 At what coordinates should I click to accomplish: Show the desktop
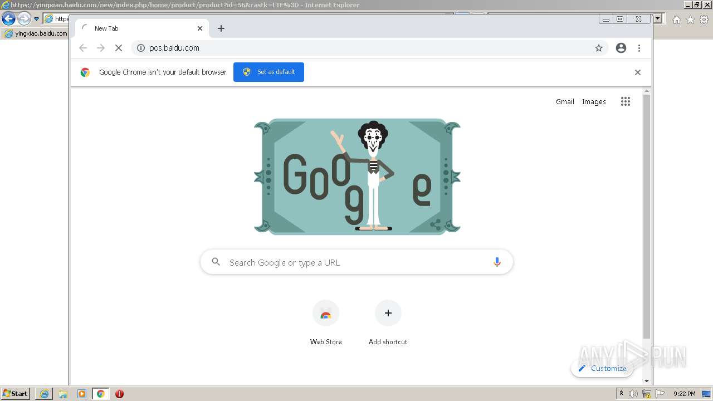tap(707, 394)
